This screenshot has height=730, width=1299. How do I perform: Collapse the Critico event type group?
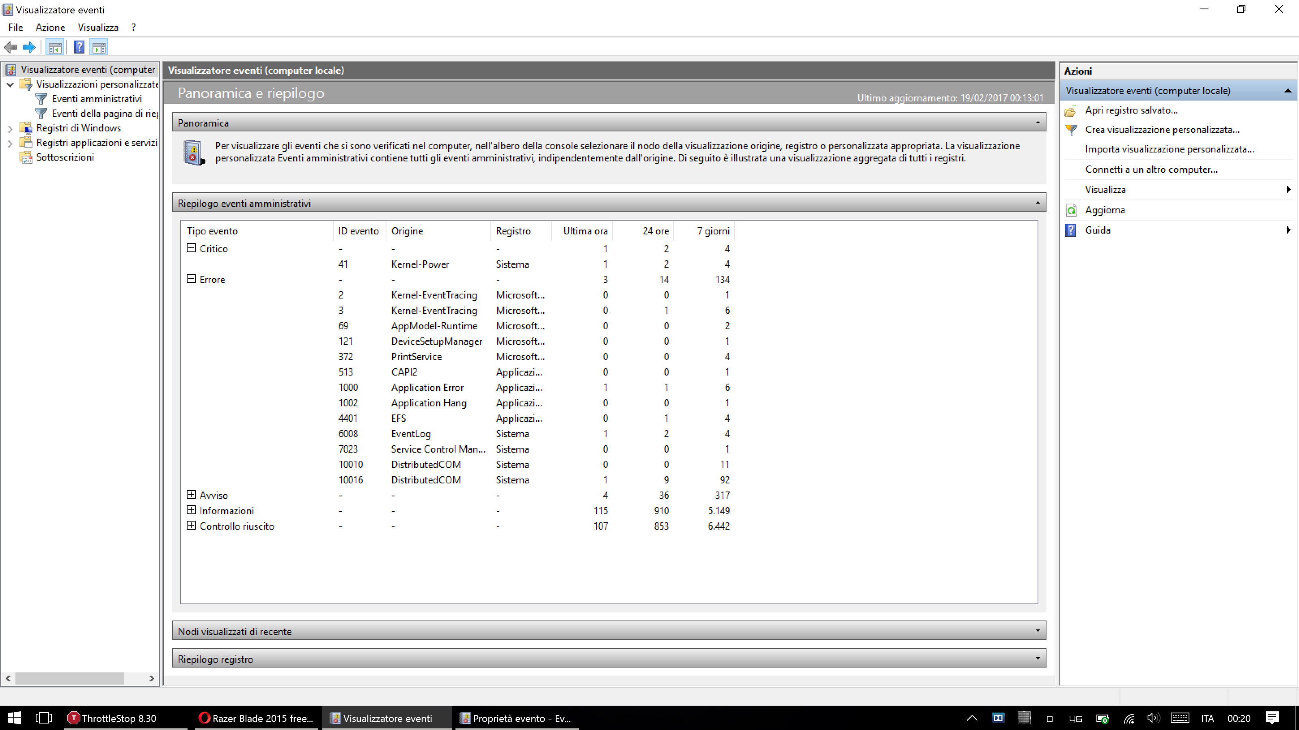coord(191,248)
